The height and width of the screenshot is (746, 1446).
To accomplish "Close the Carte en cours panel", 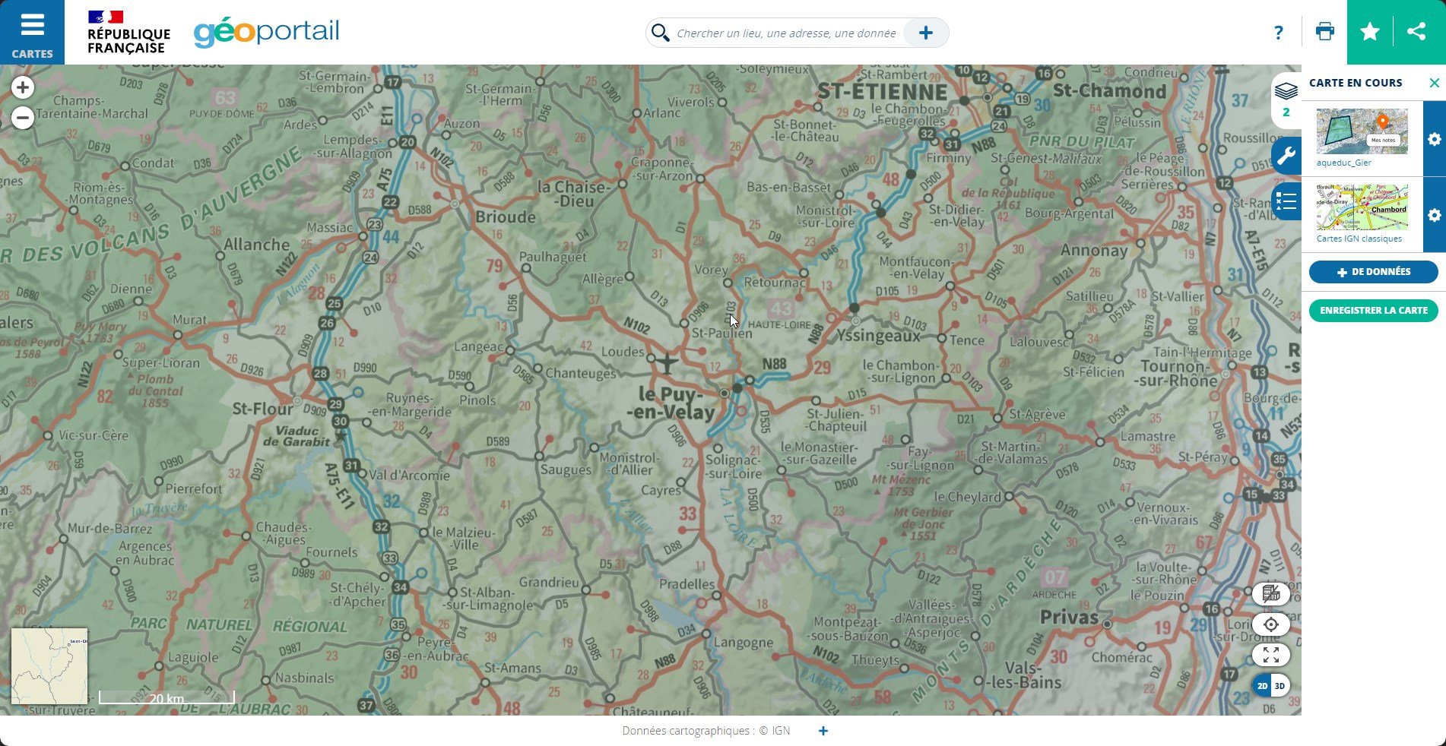I will (x=1434, y=83).
